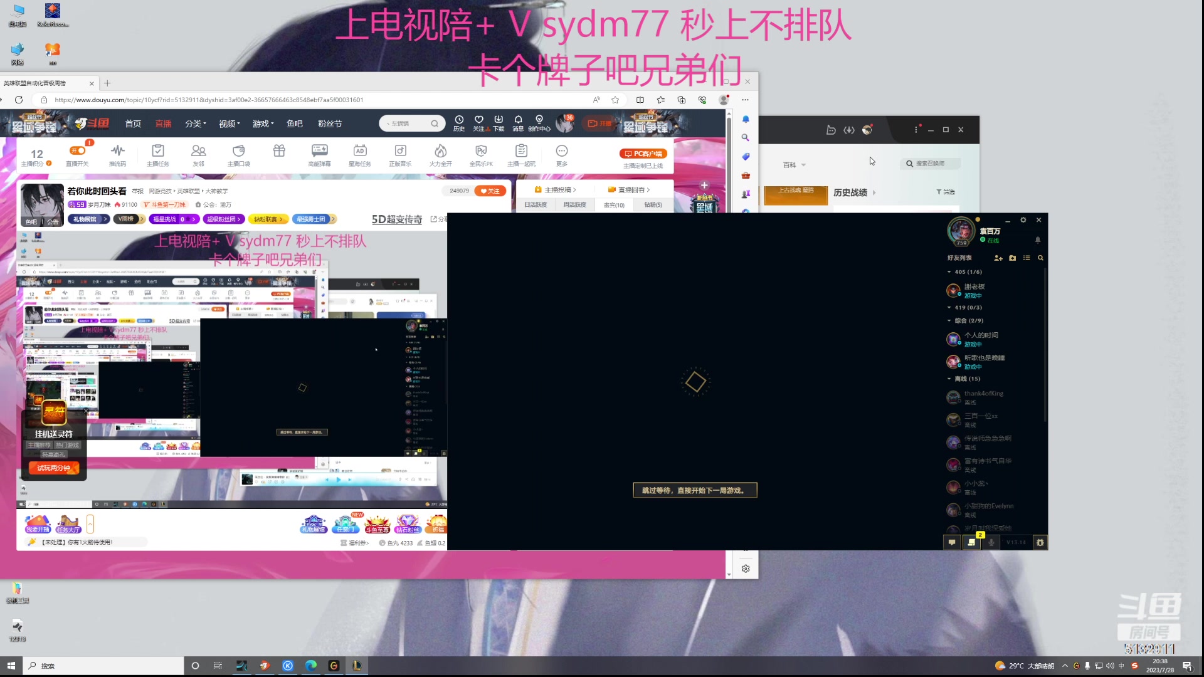Click the chat bubble icon in the client bottom bar
The width and height of the screenshot is (1204, 677).
[x=952, y=542]
